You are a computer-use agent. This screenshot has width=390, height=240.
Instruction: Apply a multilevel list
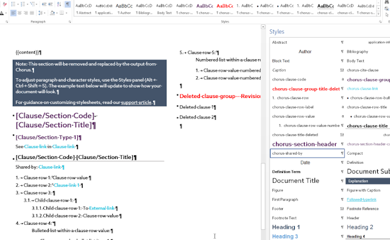tap(32, 4)
